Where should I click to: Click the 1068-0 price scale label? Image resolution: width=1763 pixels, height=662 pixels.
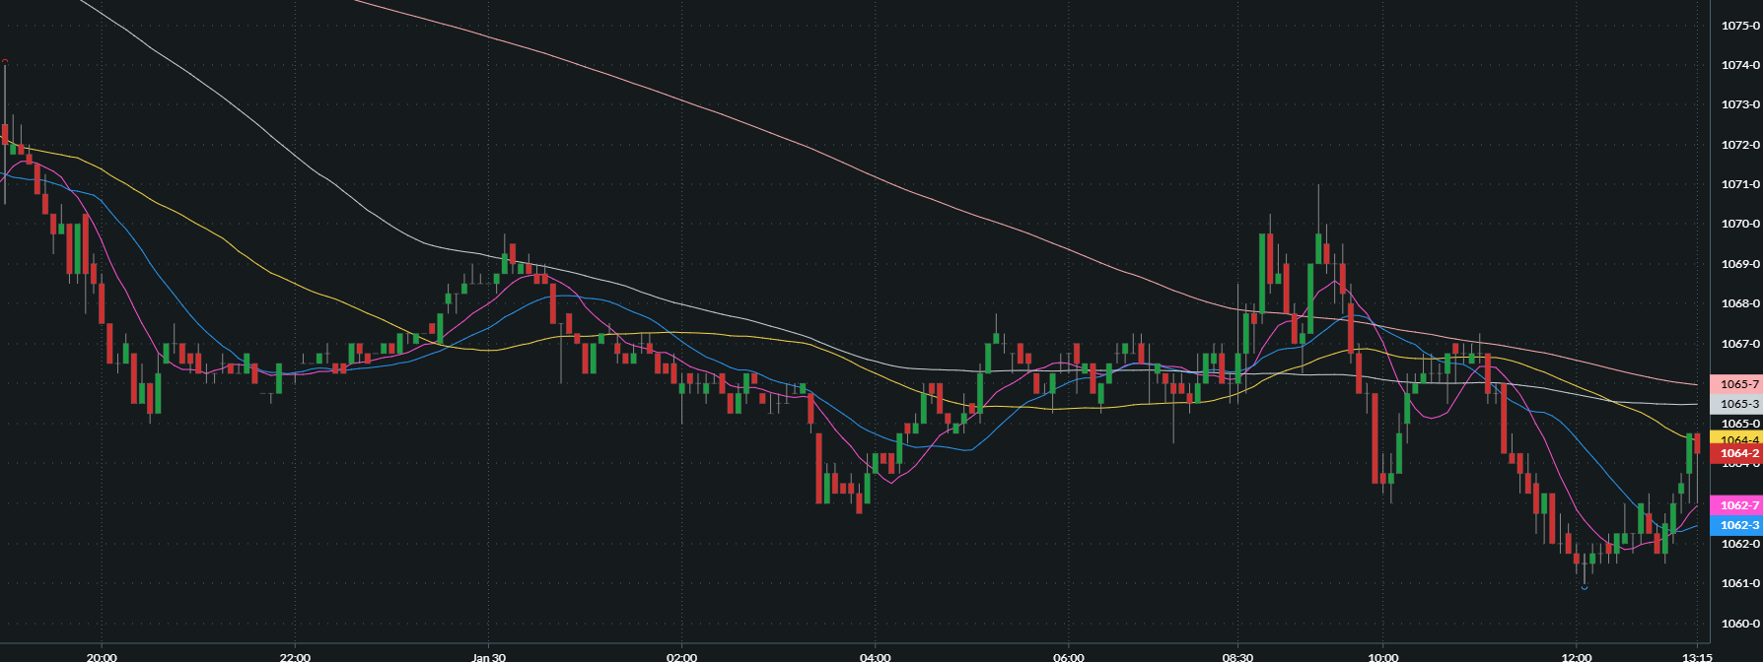[1740, 304]
